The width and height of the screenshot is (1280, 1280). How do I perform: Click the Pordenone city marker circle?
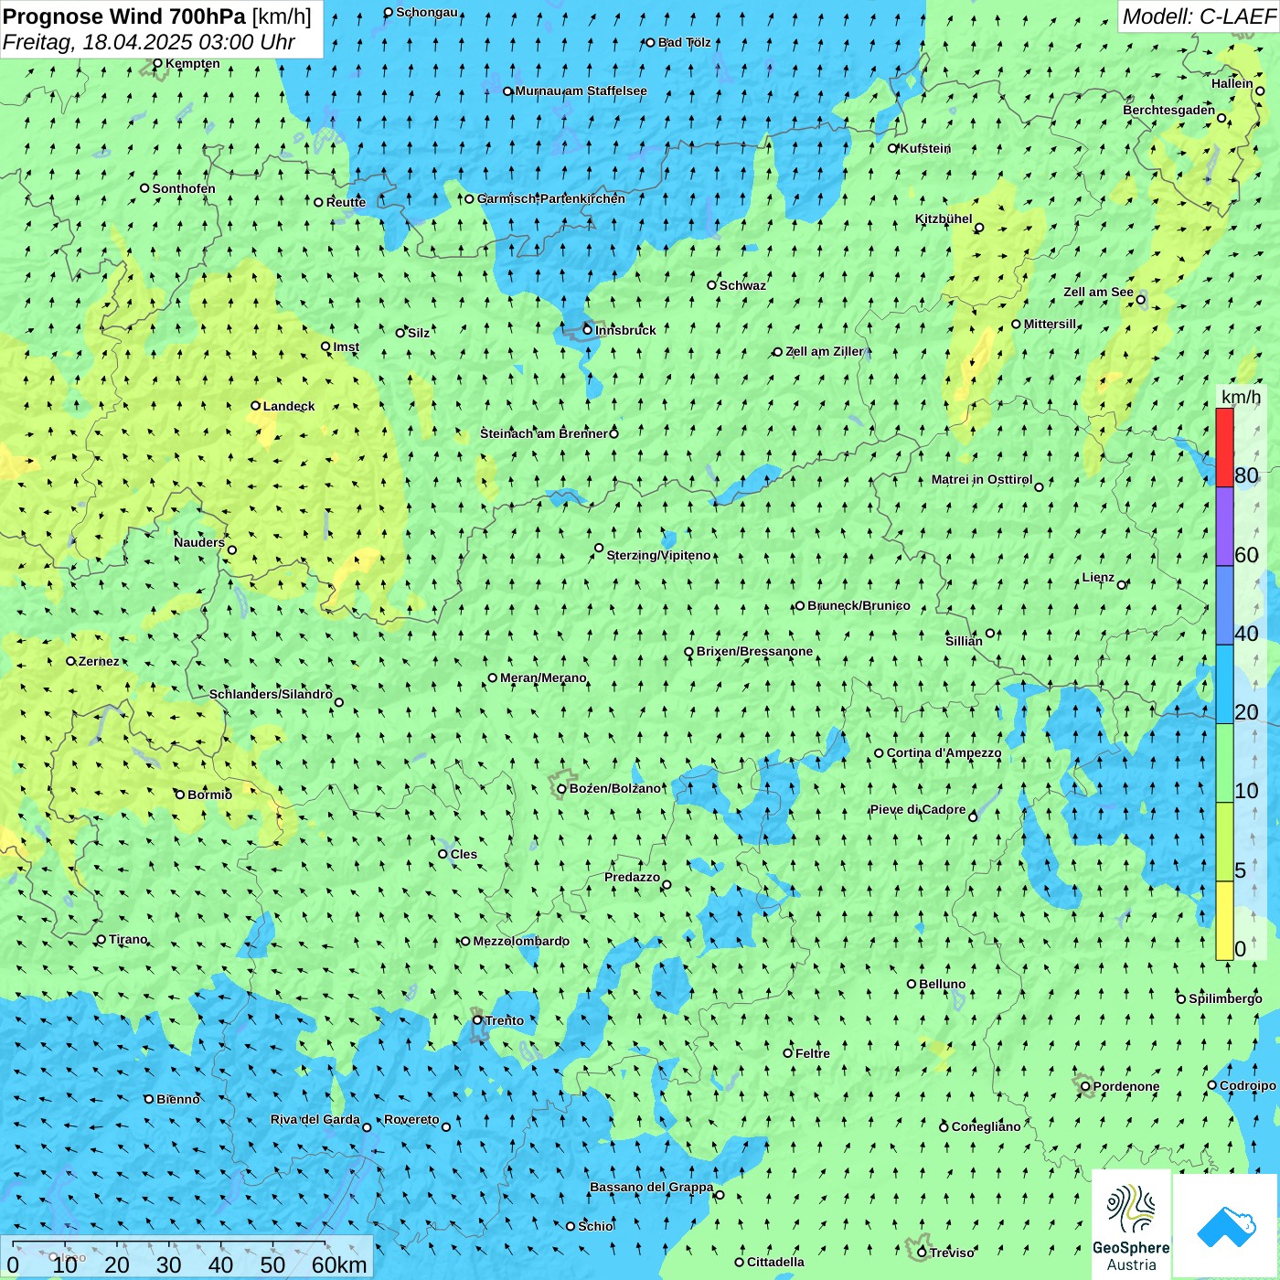tap(1085, 1087)
